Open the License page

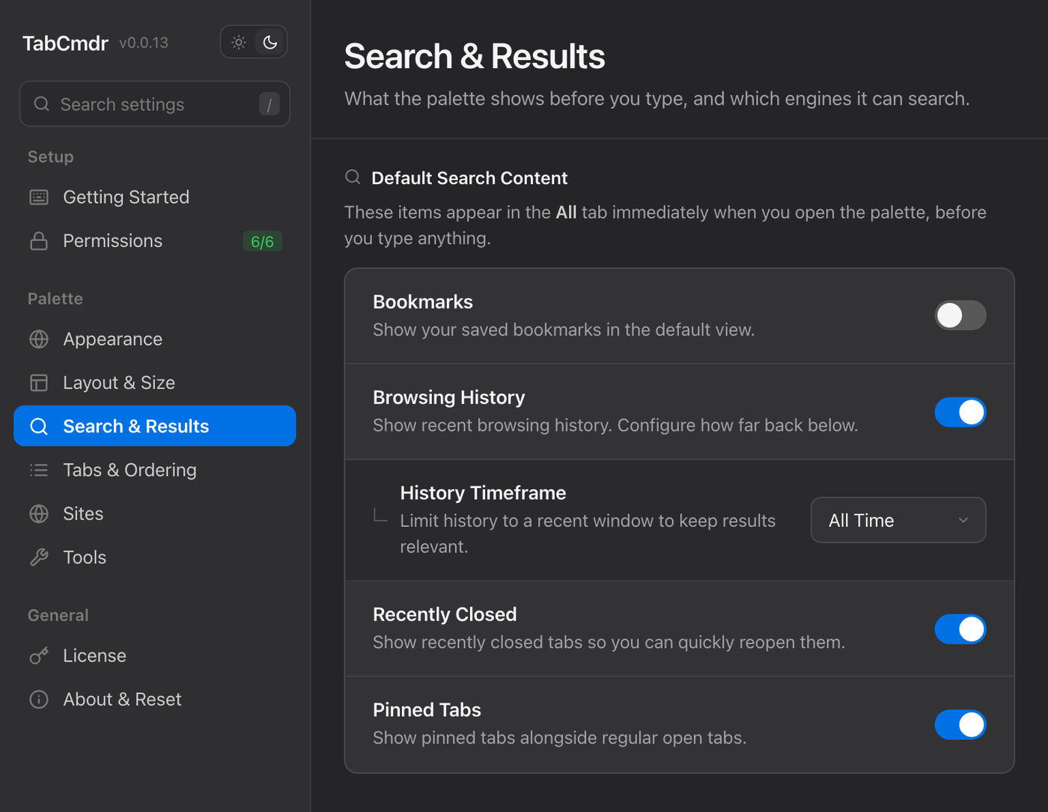(x=155, y=656)
